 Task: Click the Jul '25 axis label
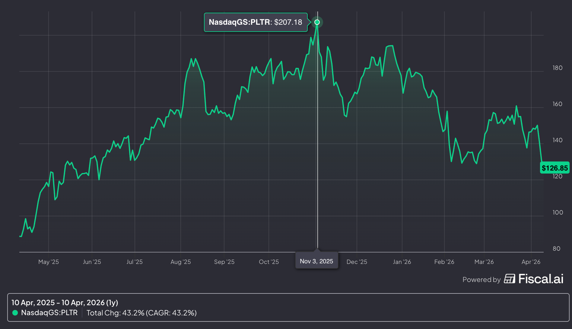[x=135, y=262]
